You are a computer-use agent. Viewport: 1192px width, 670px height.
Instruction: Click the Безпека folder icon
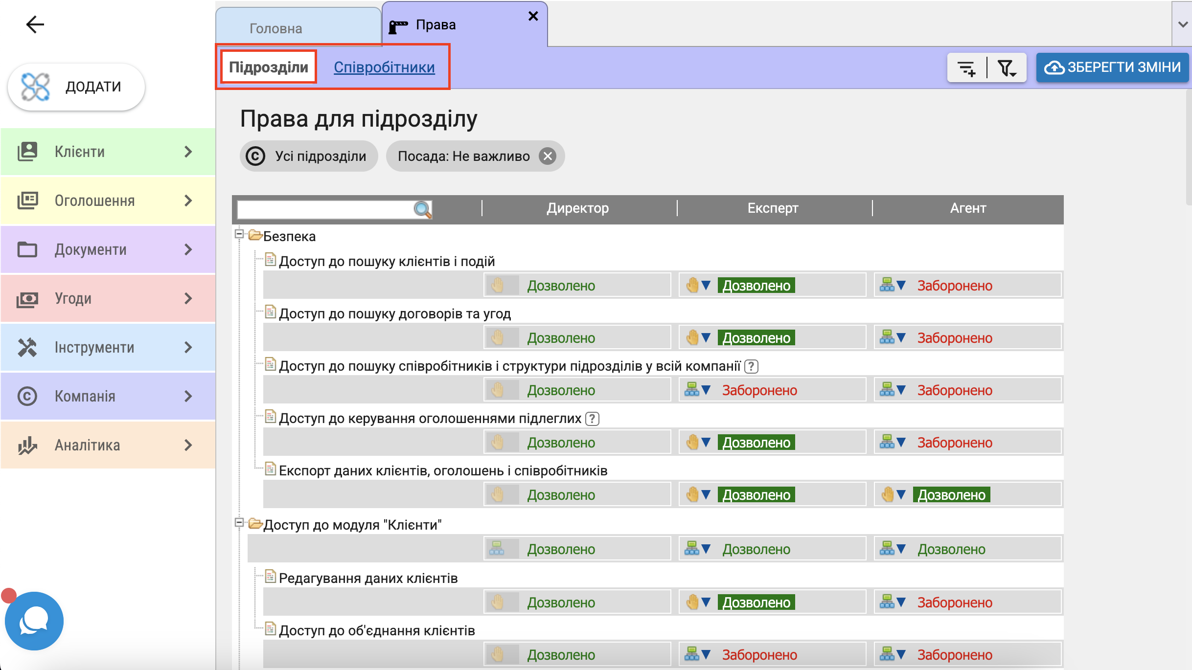pos(255,235)
